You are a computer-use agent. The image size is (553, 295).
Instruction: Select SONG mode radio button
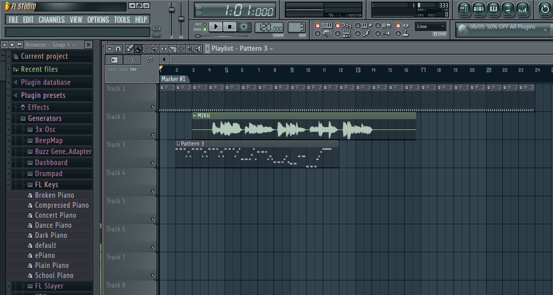(205, 30)
